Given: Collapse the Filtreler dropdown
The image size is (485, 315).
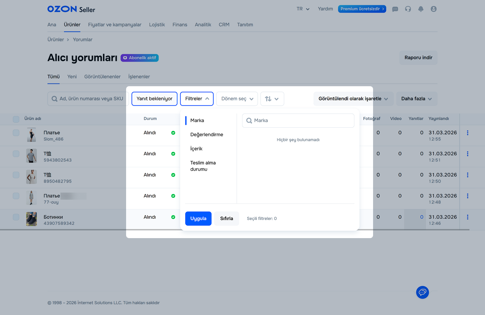Looking at the screenshot, I should (x=197, y=99).
